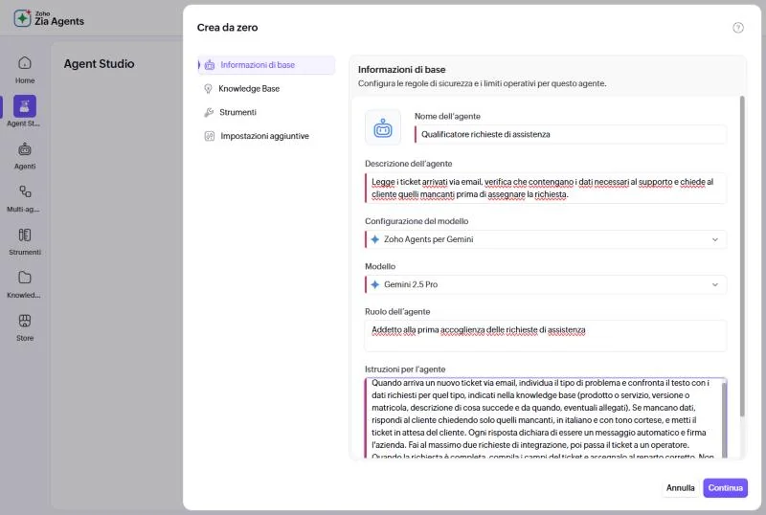Click the Crea da zero dialog title
Screen dimensions: 766x515
(x=227, y=28)
